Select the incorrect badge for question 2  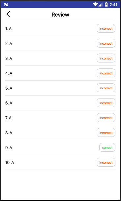point(106,43)
